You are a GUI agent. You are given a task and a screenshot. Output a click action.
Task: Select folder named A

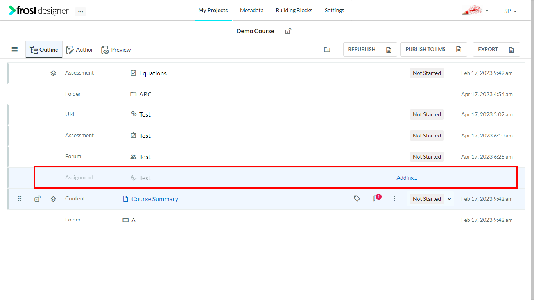pyautogui.click(x=133, y=220)
